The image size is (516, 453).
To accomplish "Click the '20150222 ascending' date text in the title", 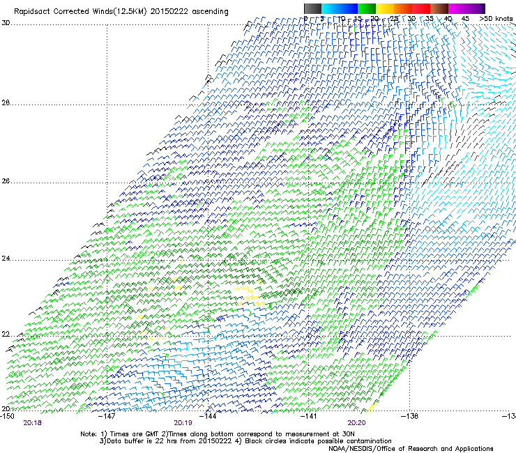I will point(189,12).
